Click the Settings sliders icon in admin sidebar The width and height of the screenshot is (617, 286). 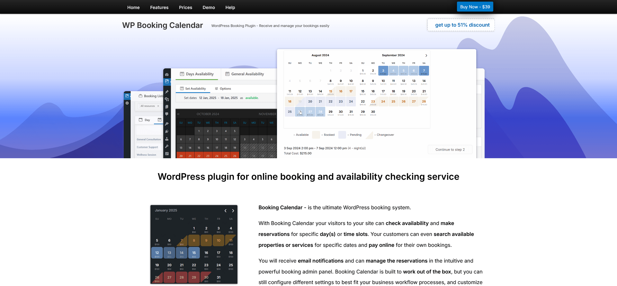167,154
